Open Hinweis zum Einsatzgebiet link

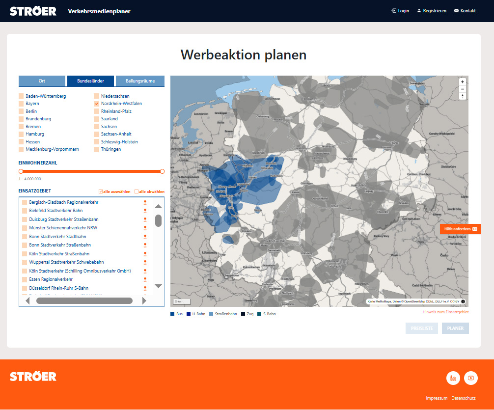click(x=445, y=312)
